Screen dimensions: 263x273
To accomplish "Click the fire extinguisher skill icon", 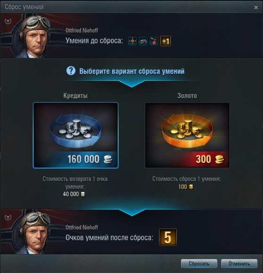I will point(154,41).
